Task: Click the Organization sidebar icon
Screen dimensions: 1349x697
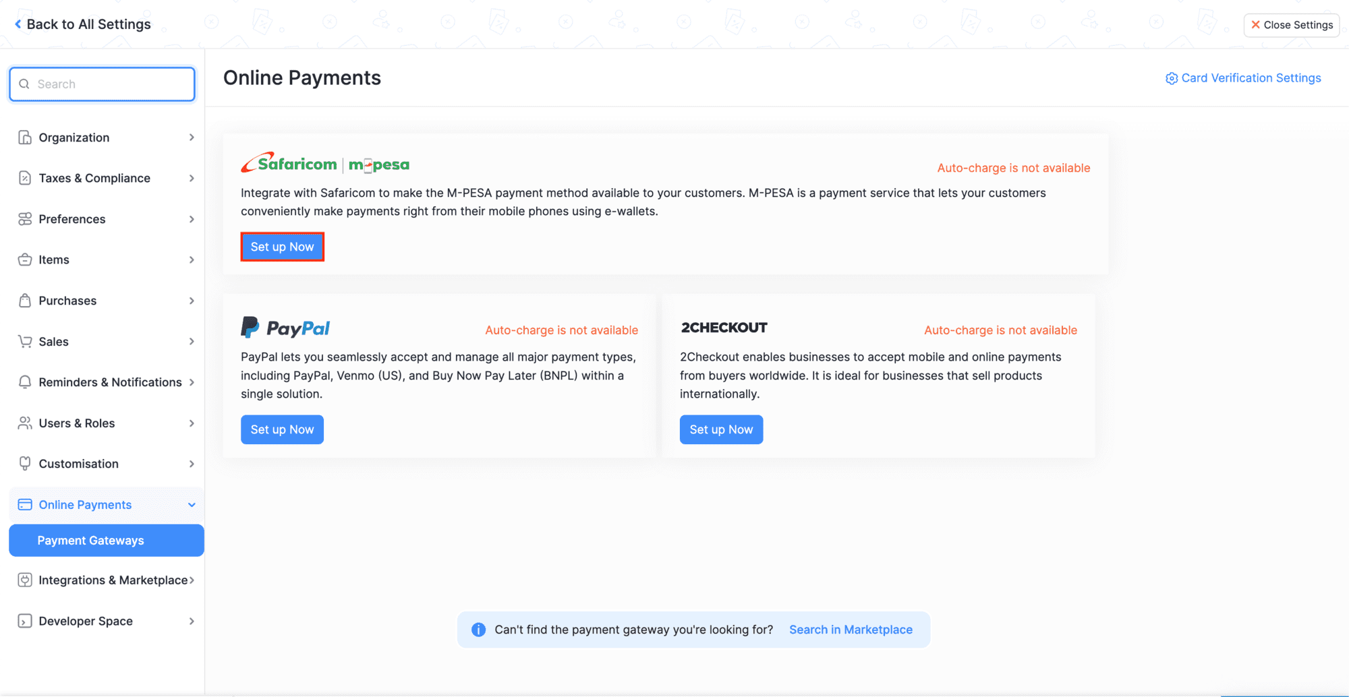Action: (25, 137)
